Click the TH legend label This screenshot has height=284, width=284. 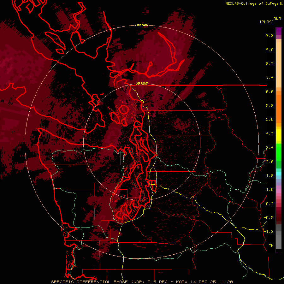(271, 246)
